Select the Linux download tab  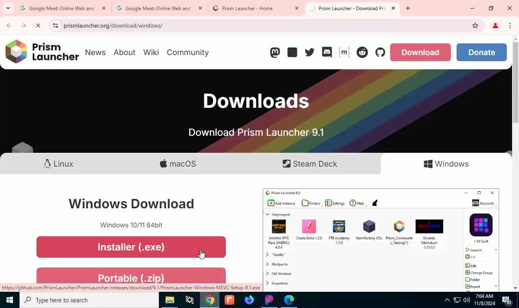tap(58, 164)
